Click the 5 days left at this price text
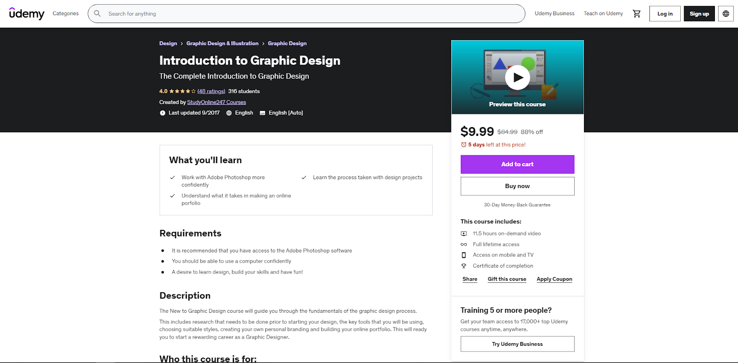The image size is (738, 363). click(497, 145)
